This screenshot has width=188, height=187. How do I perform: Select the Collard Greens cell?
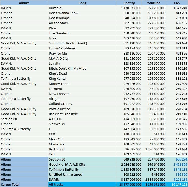tap(82, 104)
